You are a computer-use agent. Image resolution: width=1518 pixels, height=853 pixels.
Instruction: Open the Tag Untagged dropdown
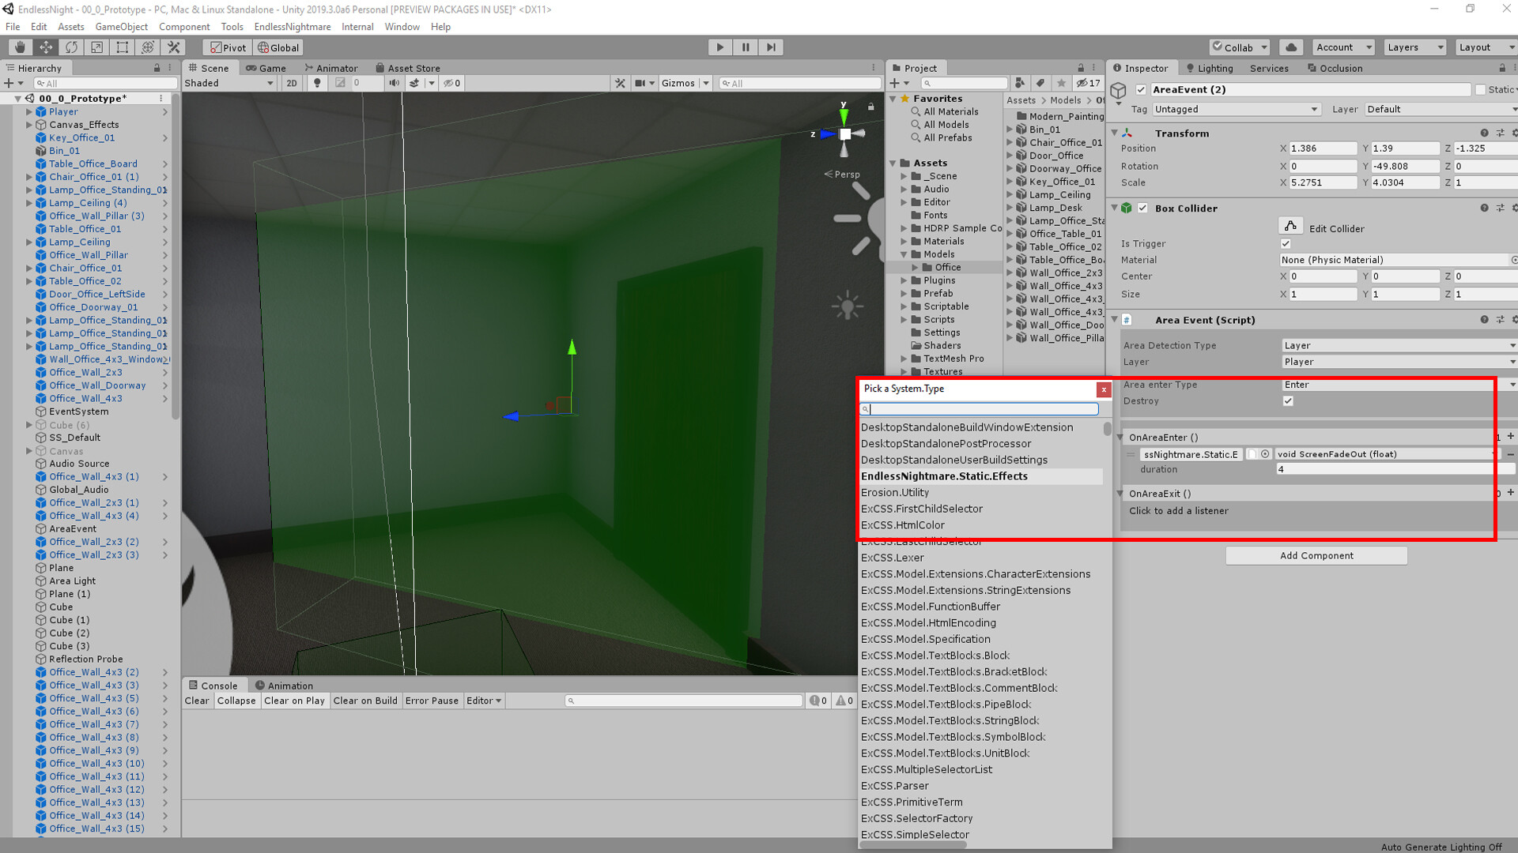[1236, 110]
